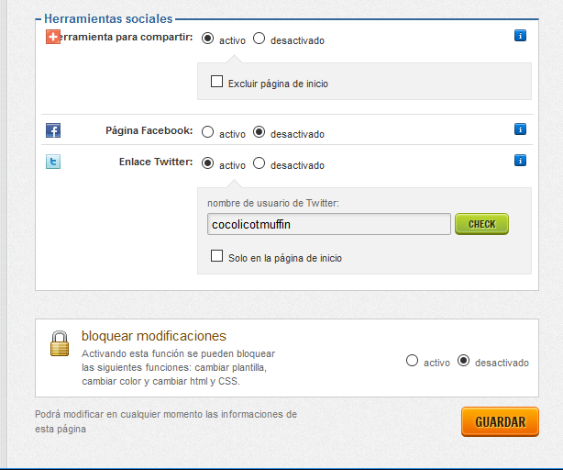
Task: Activate bloquear modificaciones with activo
Action: [x=412, y=361]
